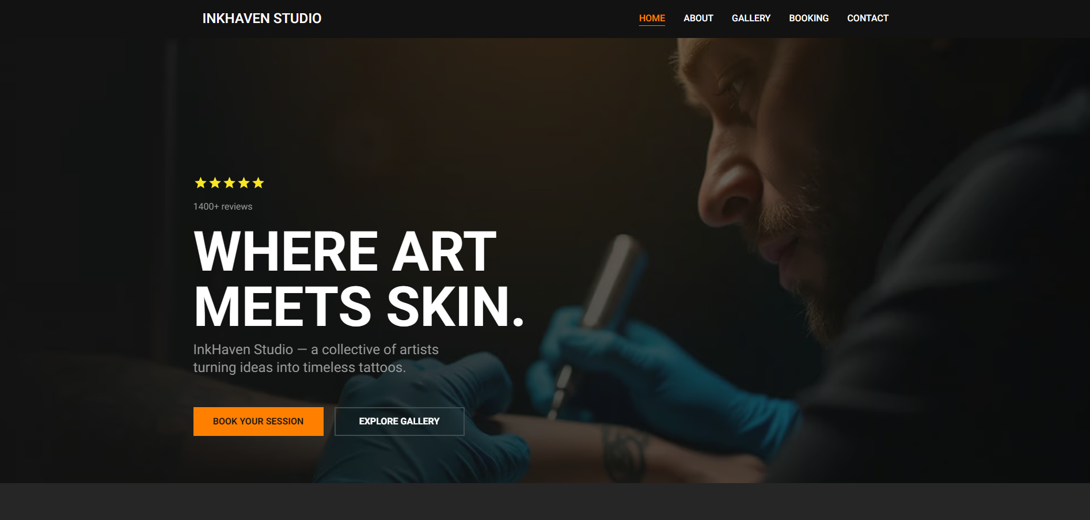
Task: Click the fifth yellow rating star
Action: point(258,183)
